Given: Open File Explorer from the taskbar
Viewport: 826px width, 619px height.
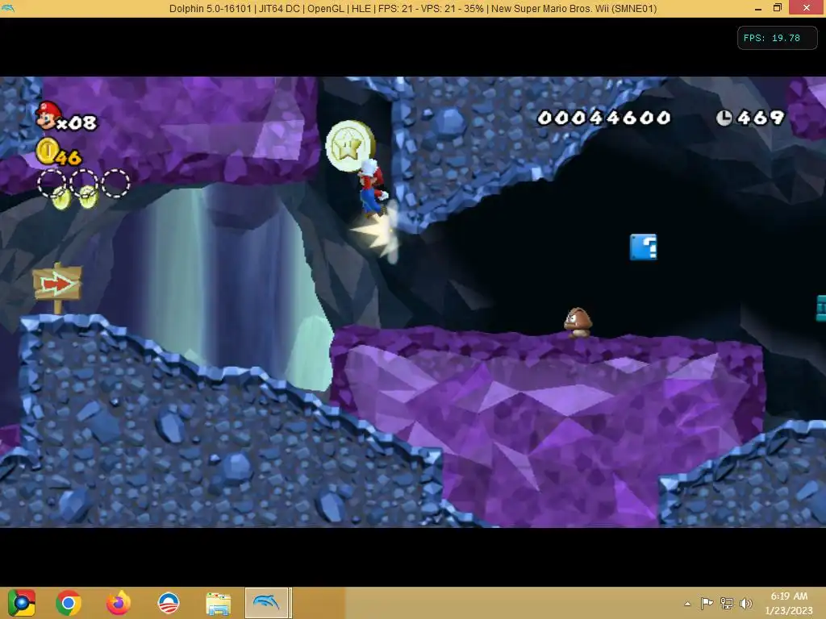Looking at the screenshot, I should tap(218, 604).
